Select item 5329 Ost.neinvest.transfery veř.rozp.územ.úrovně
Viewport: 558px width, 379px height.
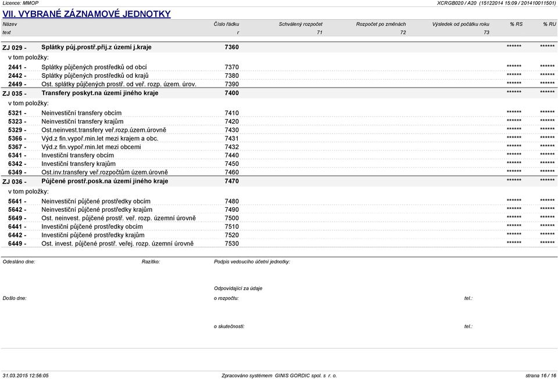click(x=279, y=130)
